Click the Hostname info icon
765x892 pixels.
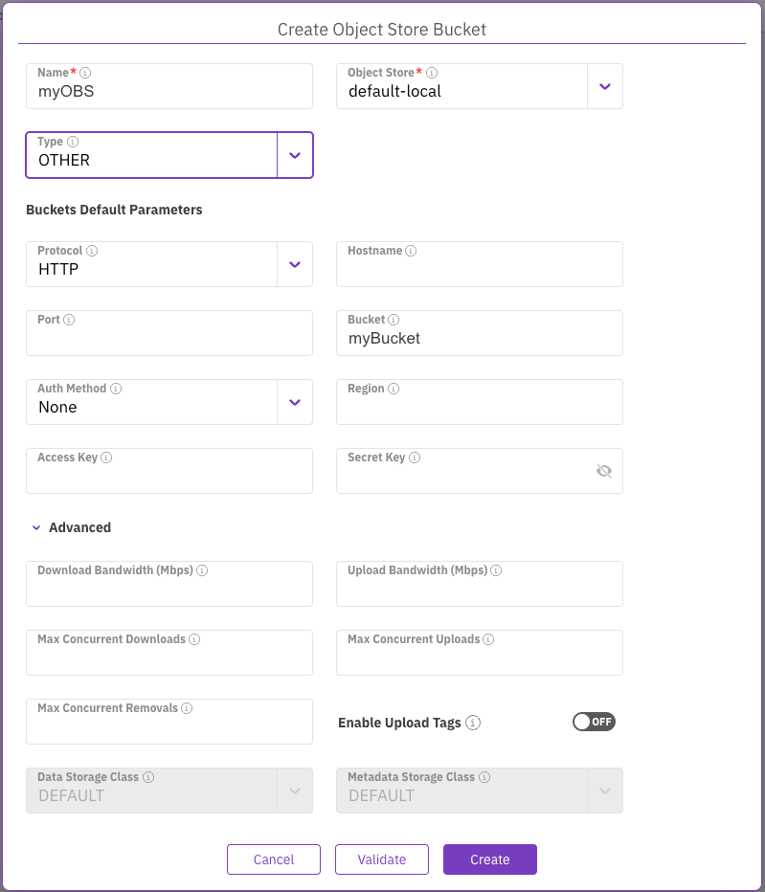pos(411,251)
